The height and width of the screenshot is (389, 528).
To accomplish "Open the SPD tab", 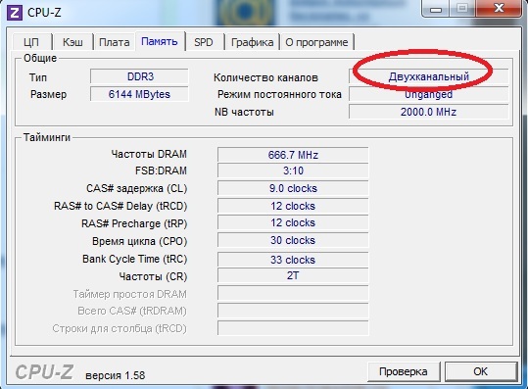I will [x=204, y=42].
